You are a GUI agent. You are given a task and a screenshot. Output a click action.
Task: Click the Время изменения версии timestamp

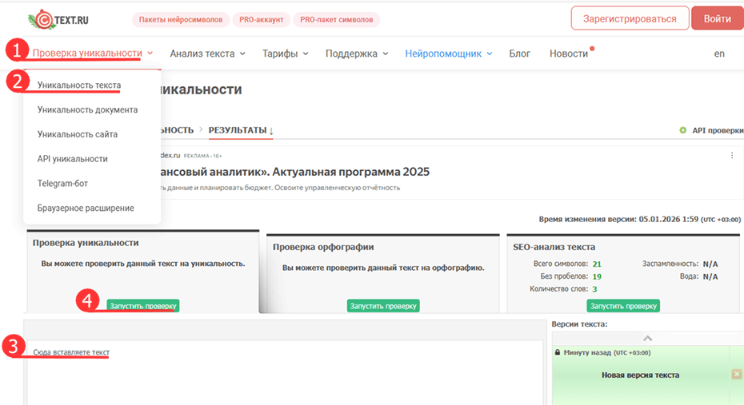[x=640, y=220]
